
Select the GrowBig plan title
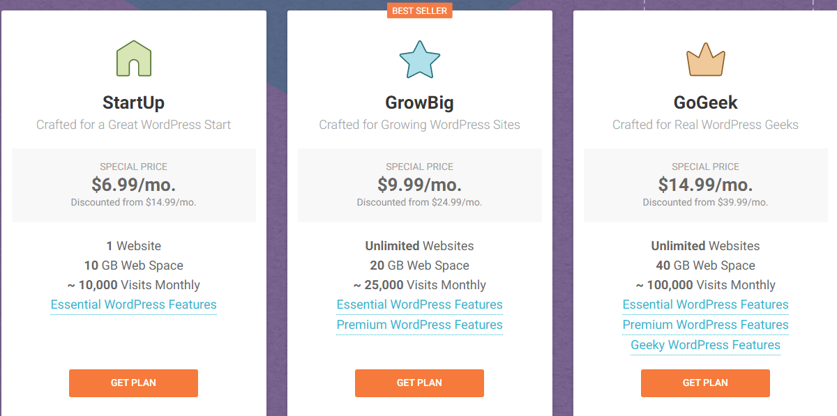[x=419, y=102]
